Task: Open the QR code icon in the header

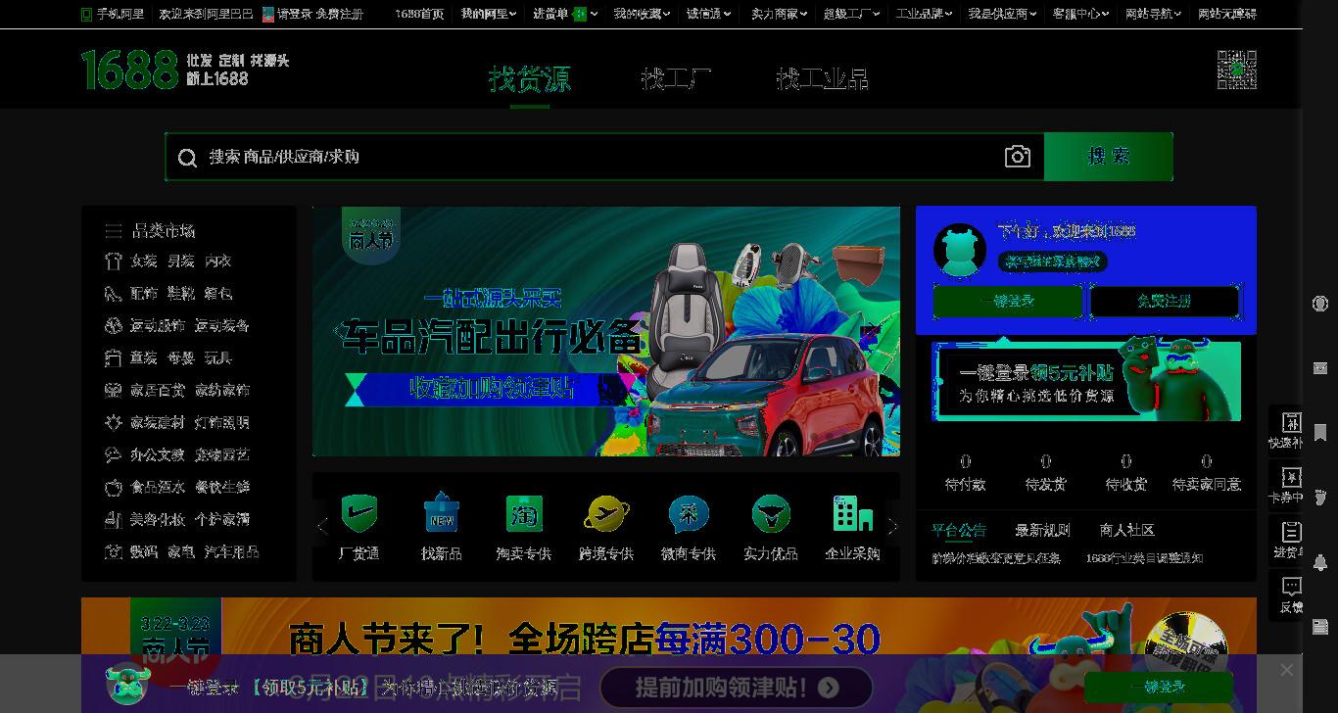Action: coord(1236,70)
